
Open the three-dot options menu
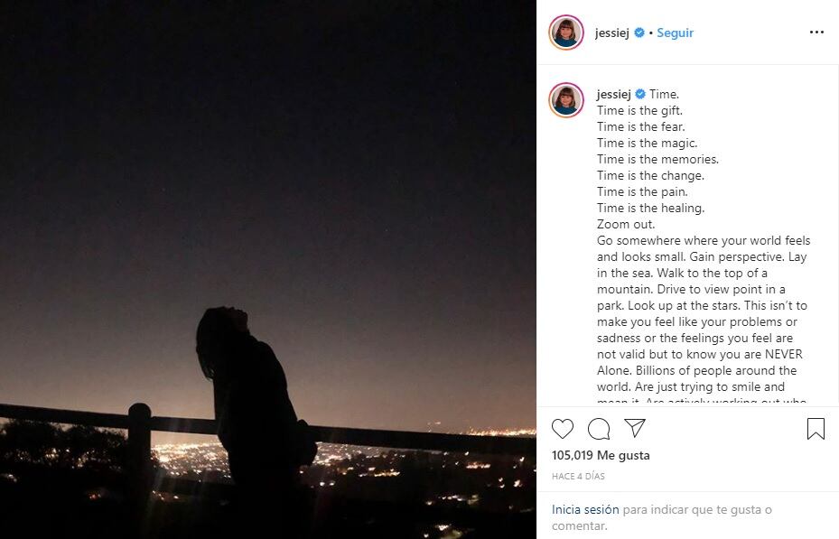tap(816, 32)
